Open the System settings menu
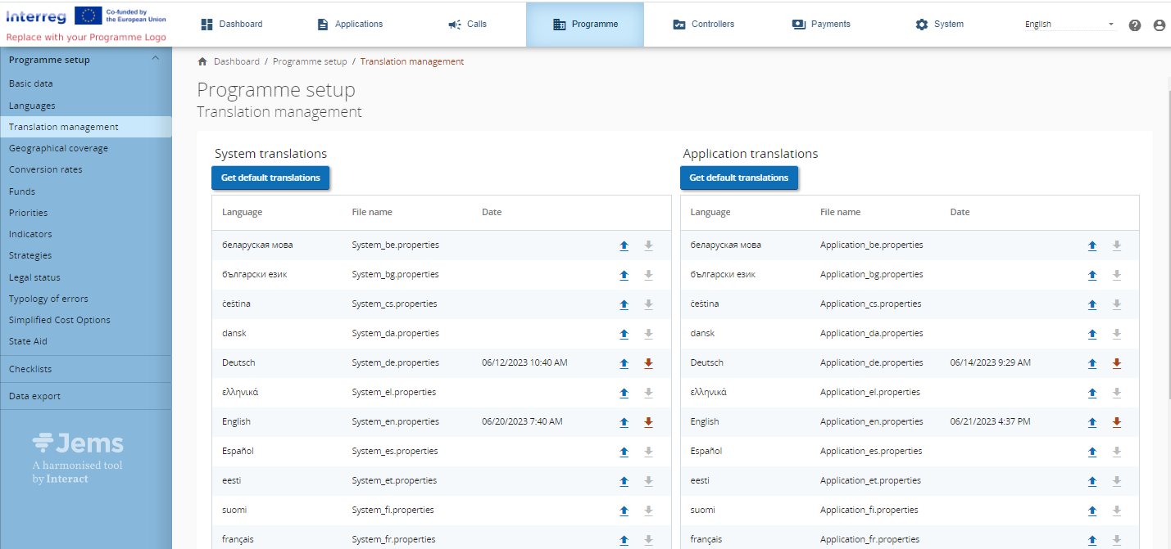This screenshot has width=1171, height=549. coord(939,25)
